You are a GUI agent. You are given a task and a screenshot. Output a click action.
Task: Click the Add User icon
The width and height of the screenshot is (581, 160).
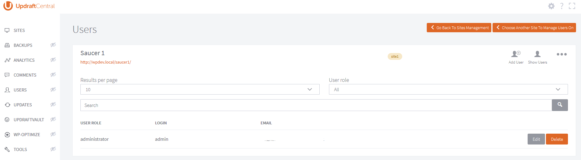(516, 54)
